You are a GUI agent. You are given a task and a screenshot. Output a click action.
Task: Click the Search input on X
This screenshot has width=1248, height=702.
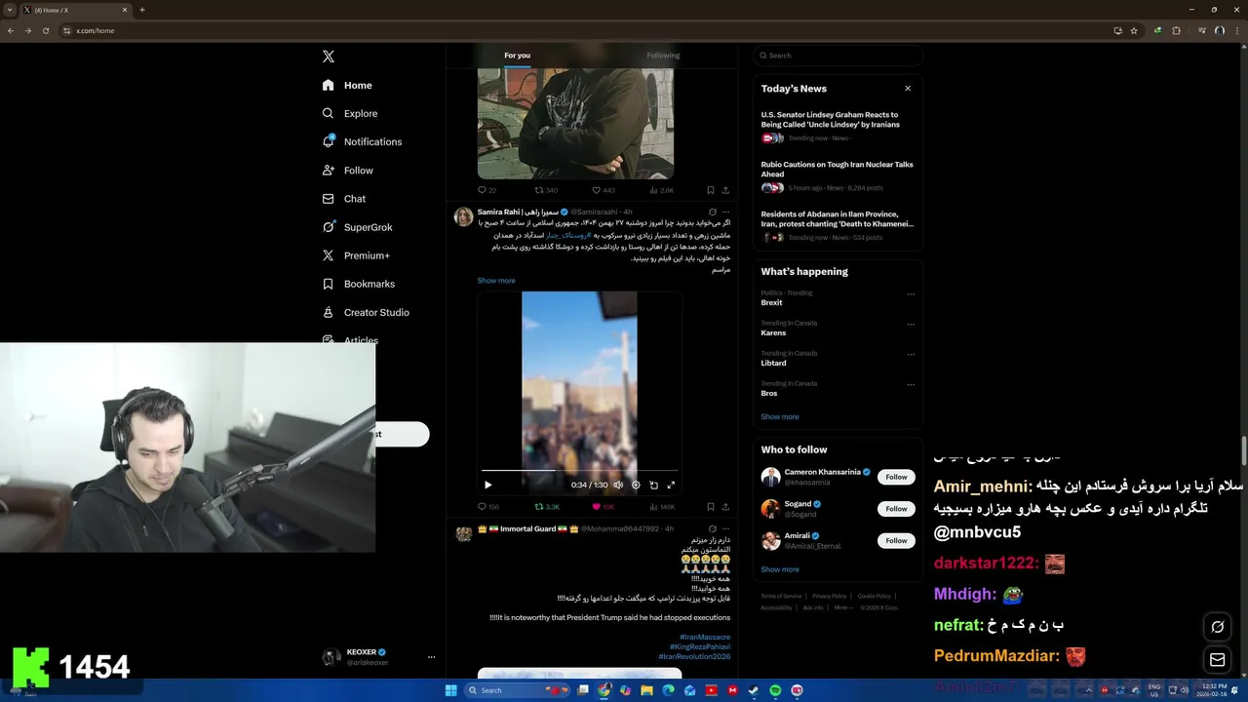click(838, 56)
